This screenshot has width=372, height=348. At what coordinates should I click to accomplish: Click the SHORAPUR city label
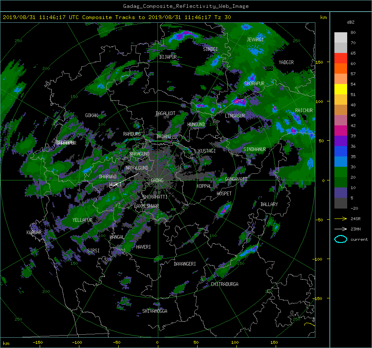coord(254,84)
